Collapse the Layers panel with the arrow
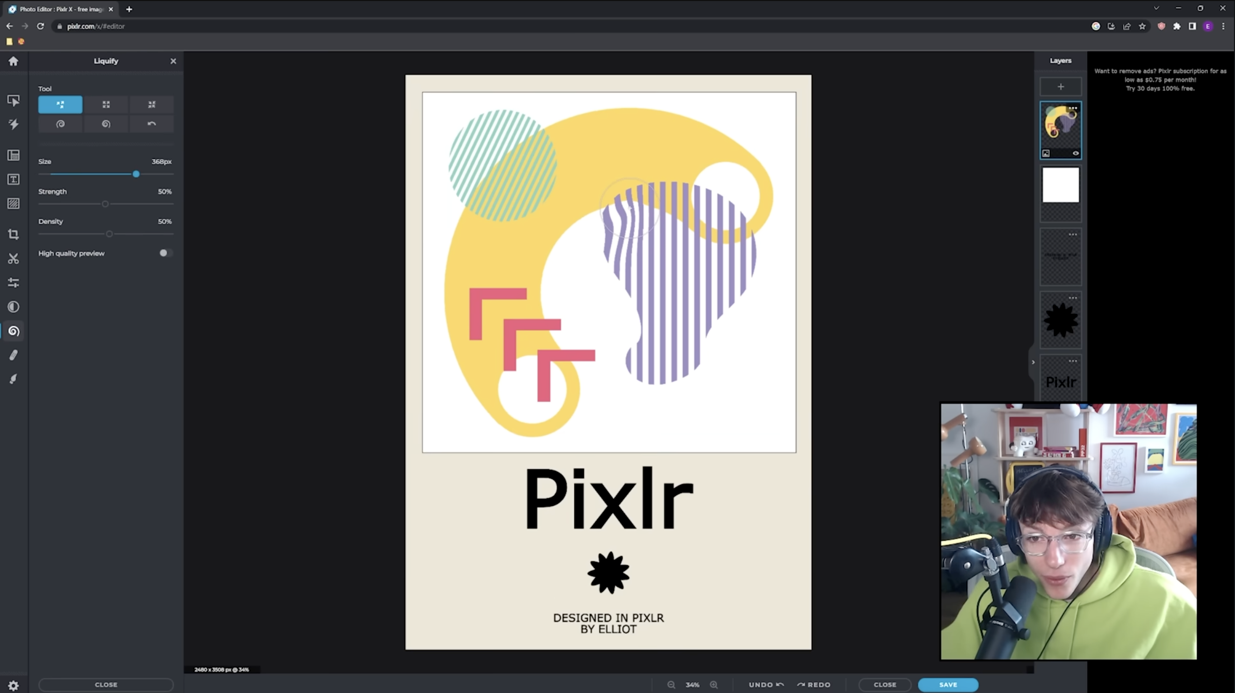Viewport: 1235px width, 693px height. [x=1033, y=362]
